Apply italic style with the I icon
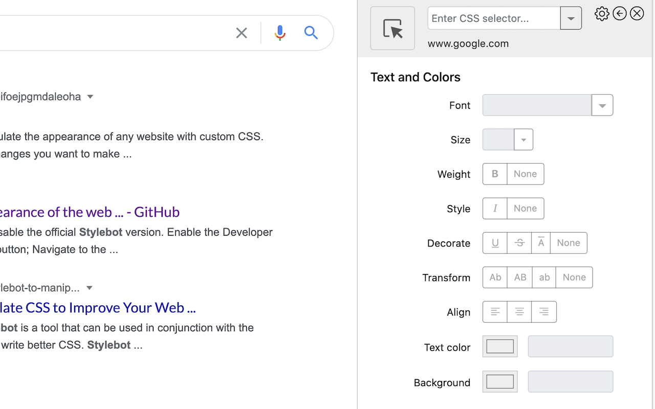 click(x=494, y=208)
